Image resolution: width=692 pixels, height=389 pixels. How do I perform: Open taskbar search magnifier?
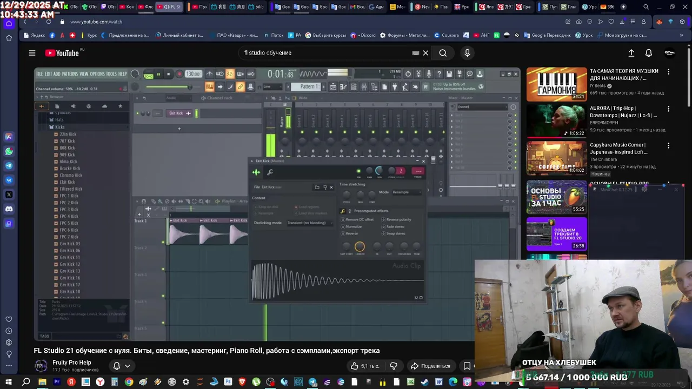point(26,382)
